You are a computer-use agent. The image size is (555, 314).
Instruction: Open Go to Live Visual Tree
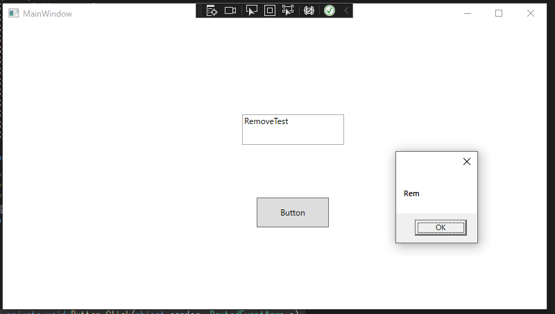212,11
